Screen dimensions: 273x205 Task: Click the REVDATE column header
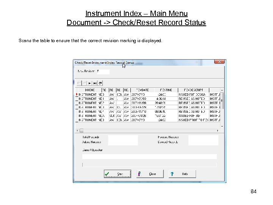[x=143, y=90]
